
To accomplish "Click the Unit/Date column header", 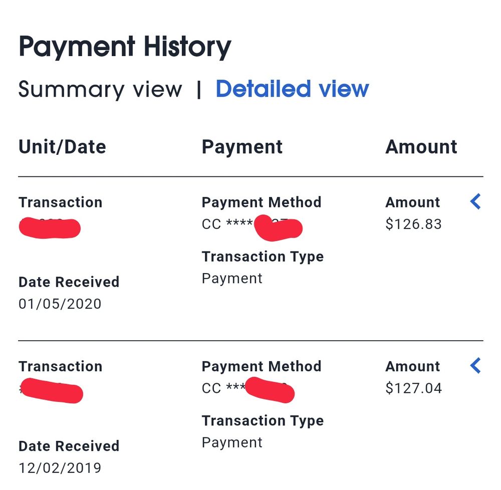I will pos(62,147).
